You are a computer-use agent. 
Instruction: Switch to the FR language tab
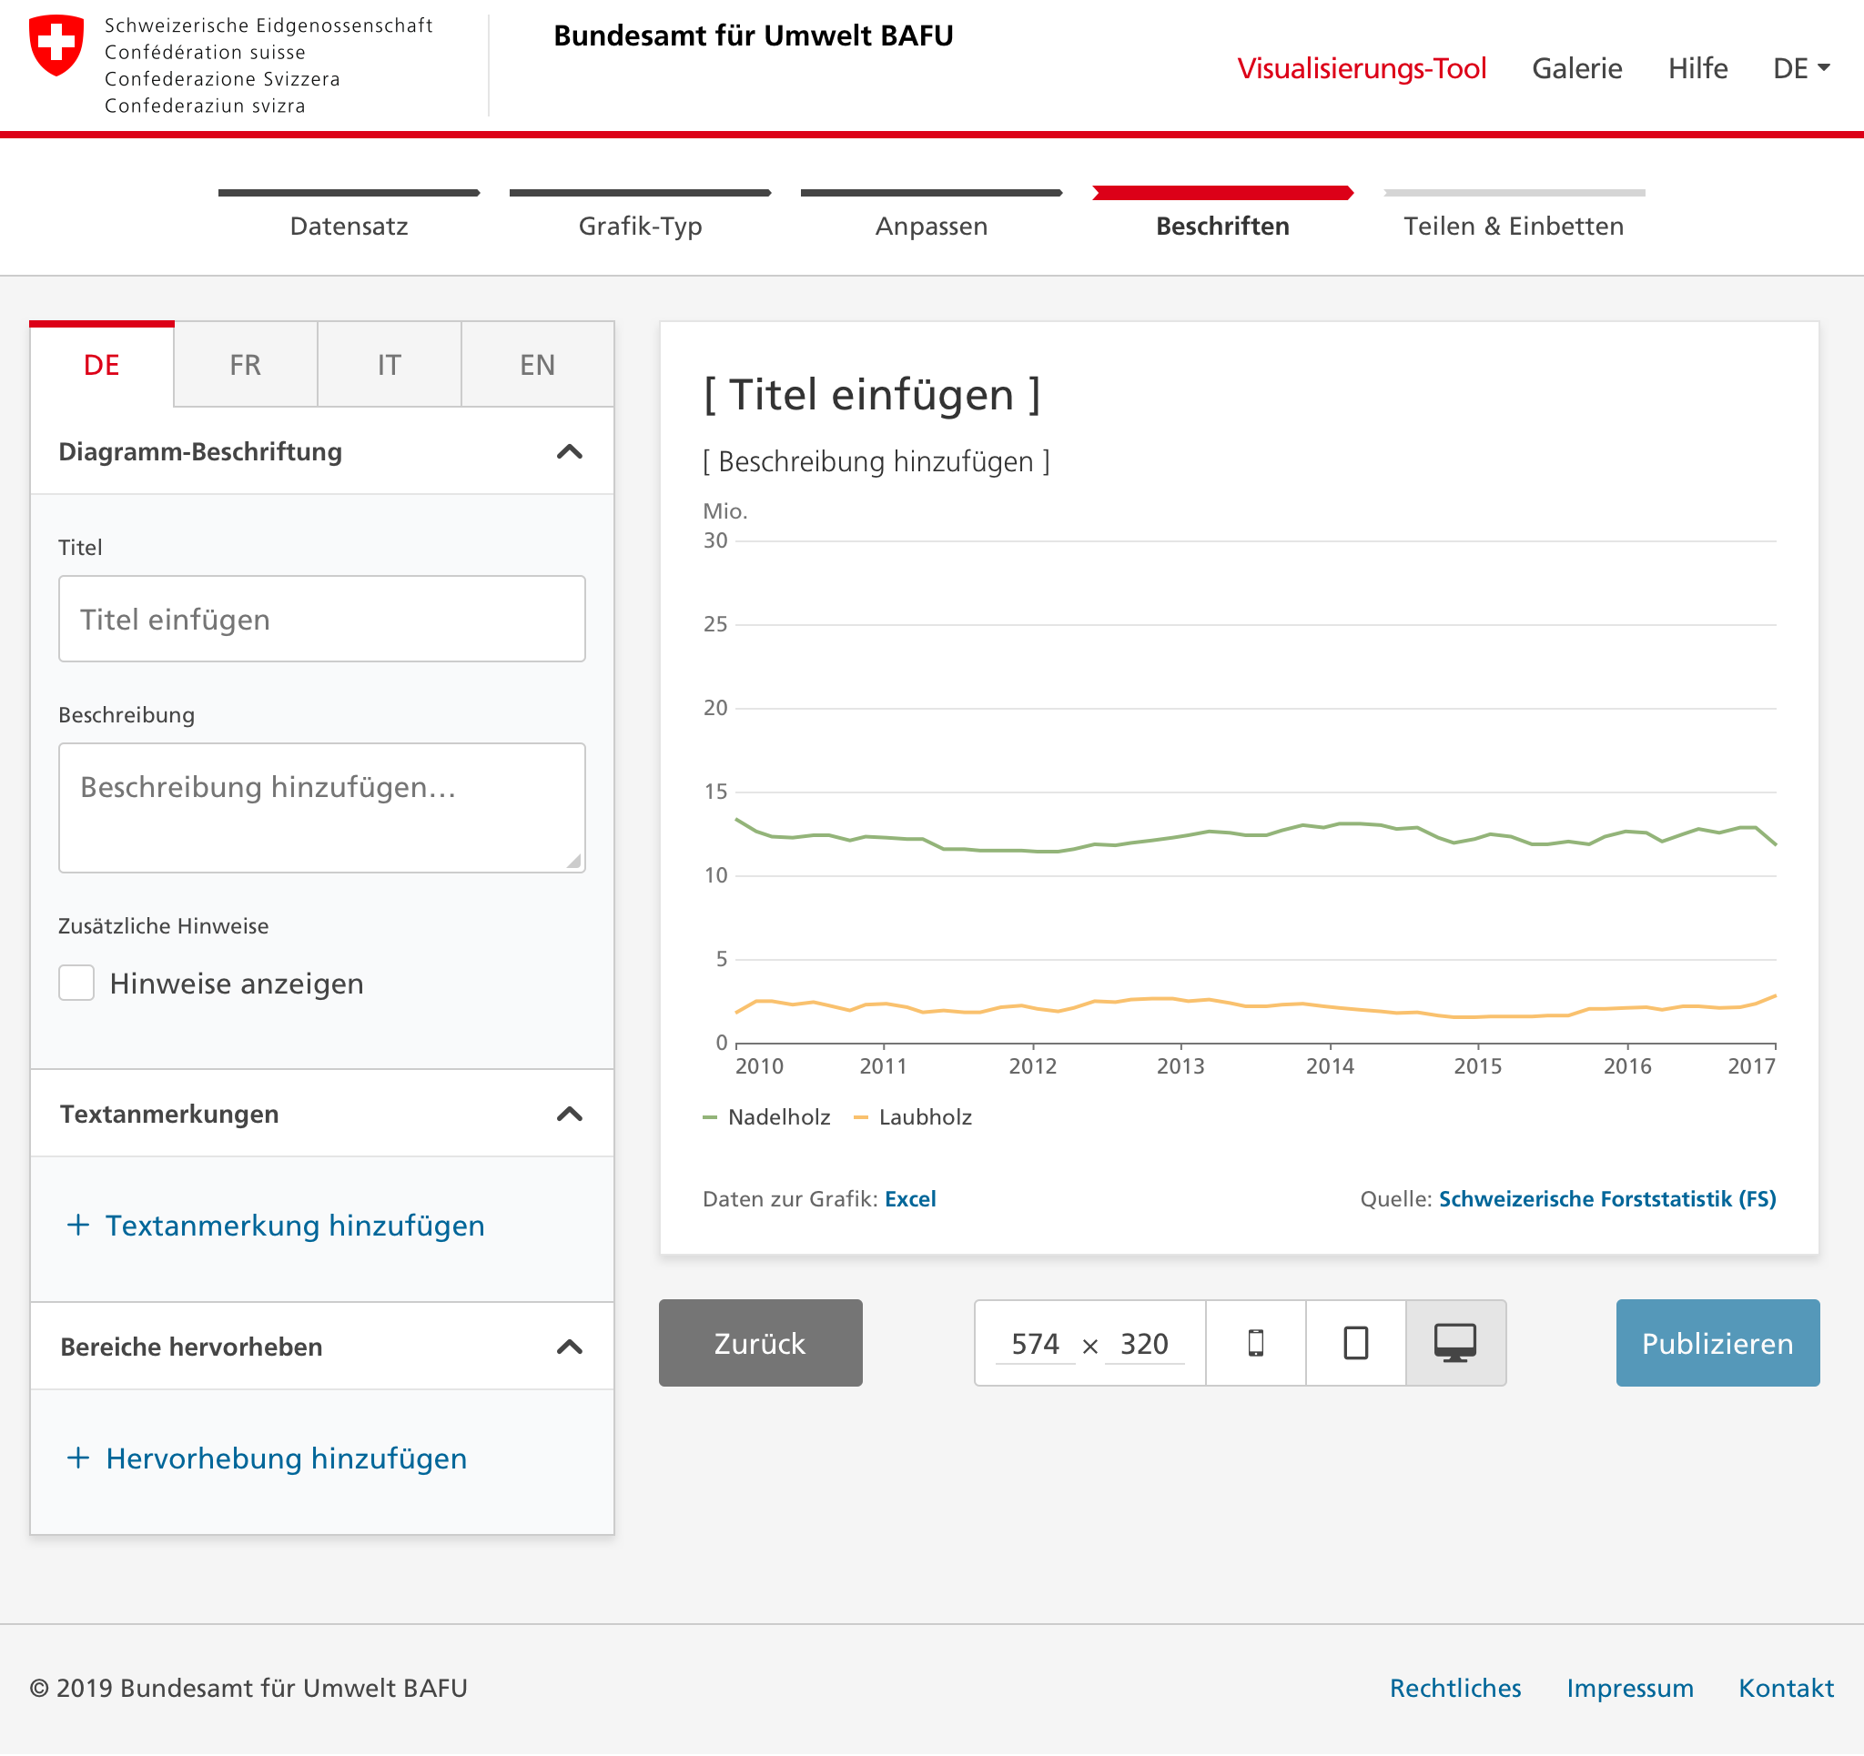[x=246, y=365]
